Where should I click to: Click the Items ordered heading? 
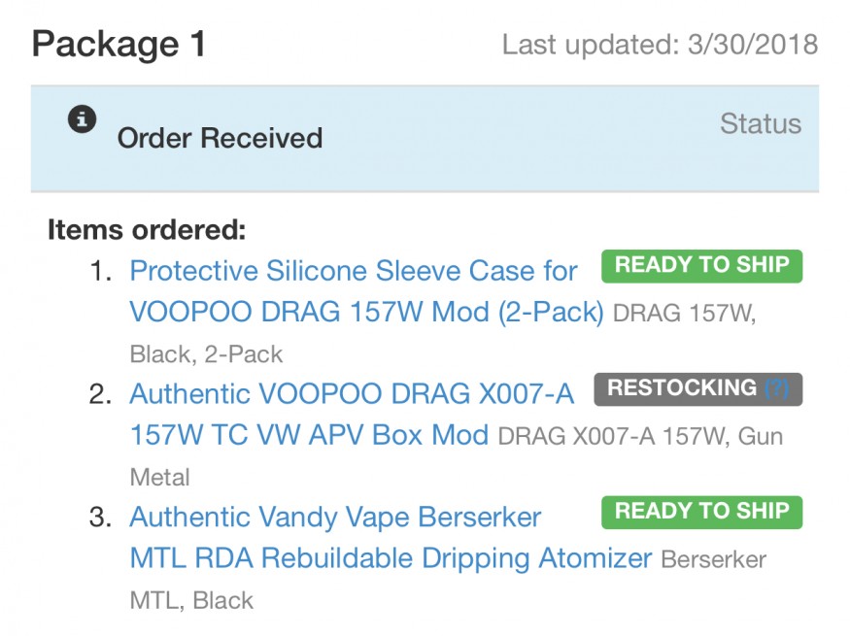tap(147, 230)
